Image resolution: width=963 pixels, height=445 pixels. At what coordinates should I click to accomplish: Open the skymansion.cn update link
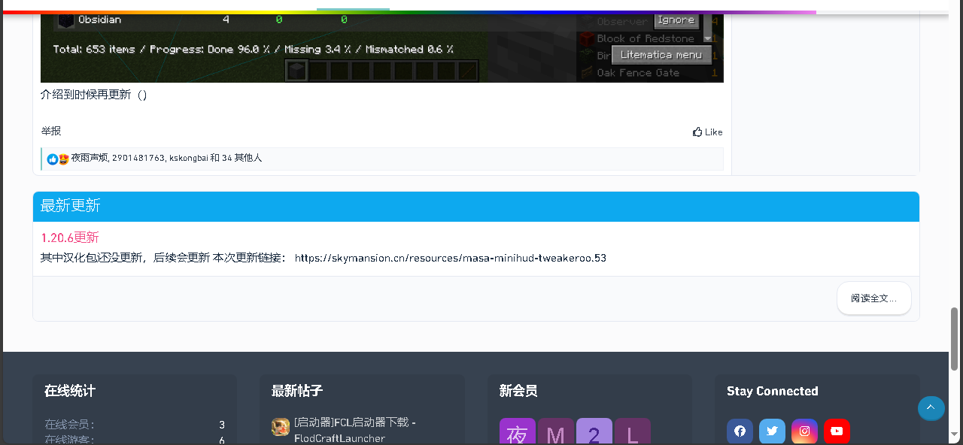449,258
